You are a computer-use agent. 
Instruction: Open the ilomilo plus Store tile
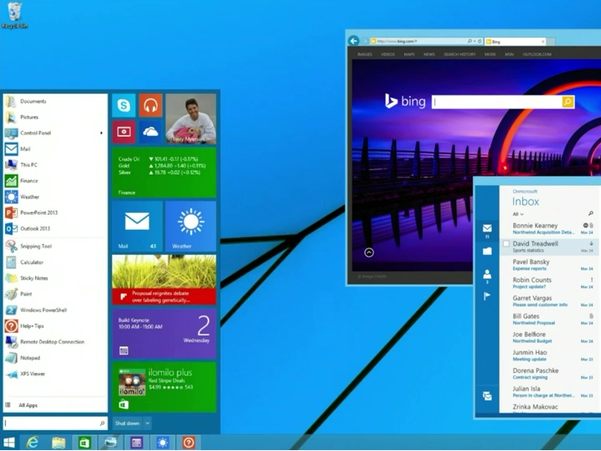[164, 387]
